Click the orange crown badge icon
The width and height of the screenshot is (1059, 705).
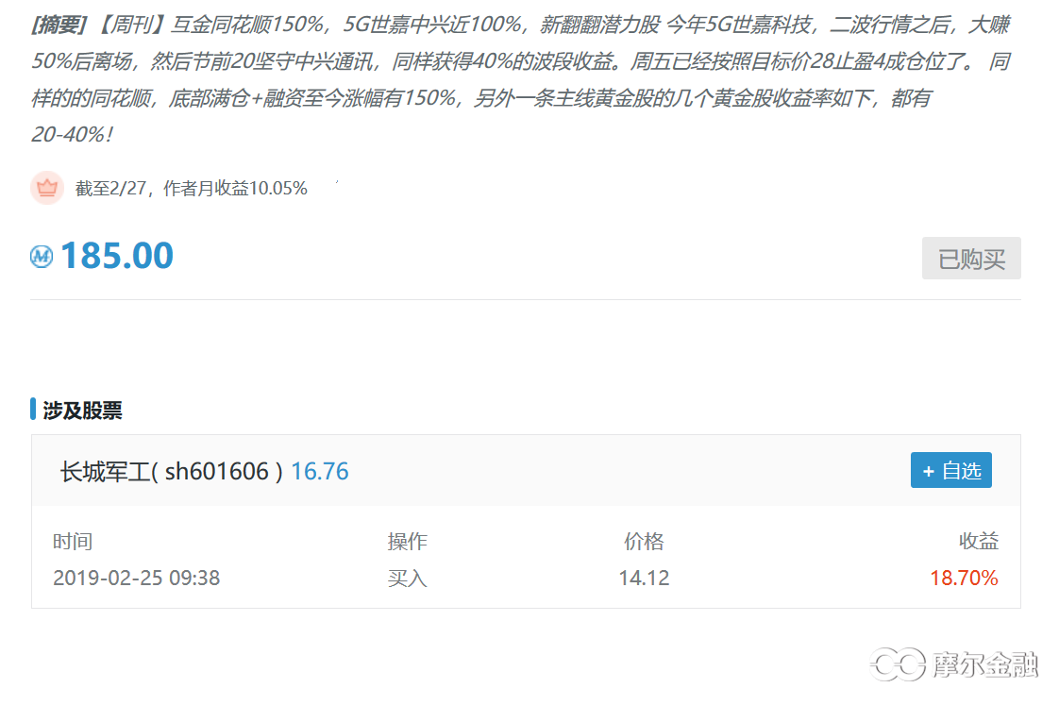[x=46, y=188]
